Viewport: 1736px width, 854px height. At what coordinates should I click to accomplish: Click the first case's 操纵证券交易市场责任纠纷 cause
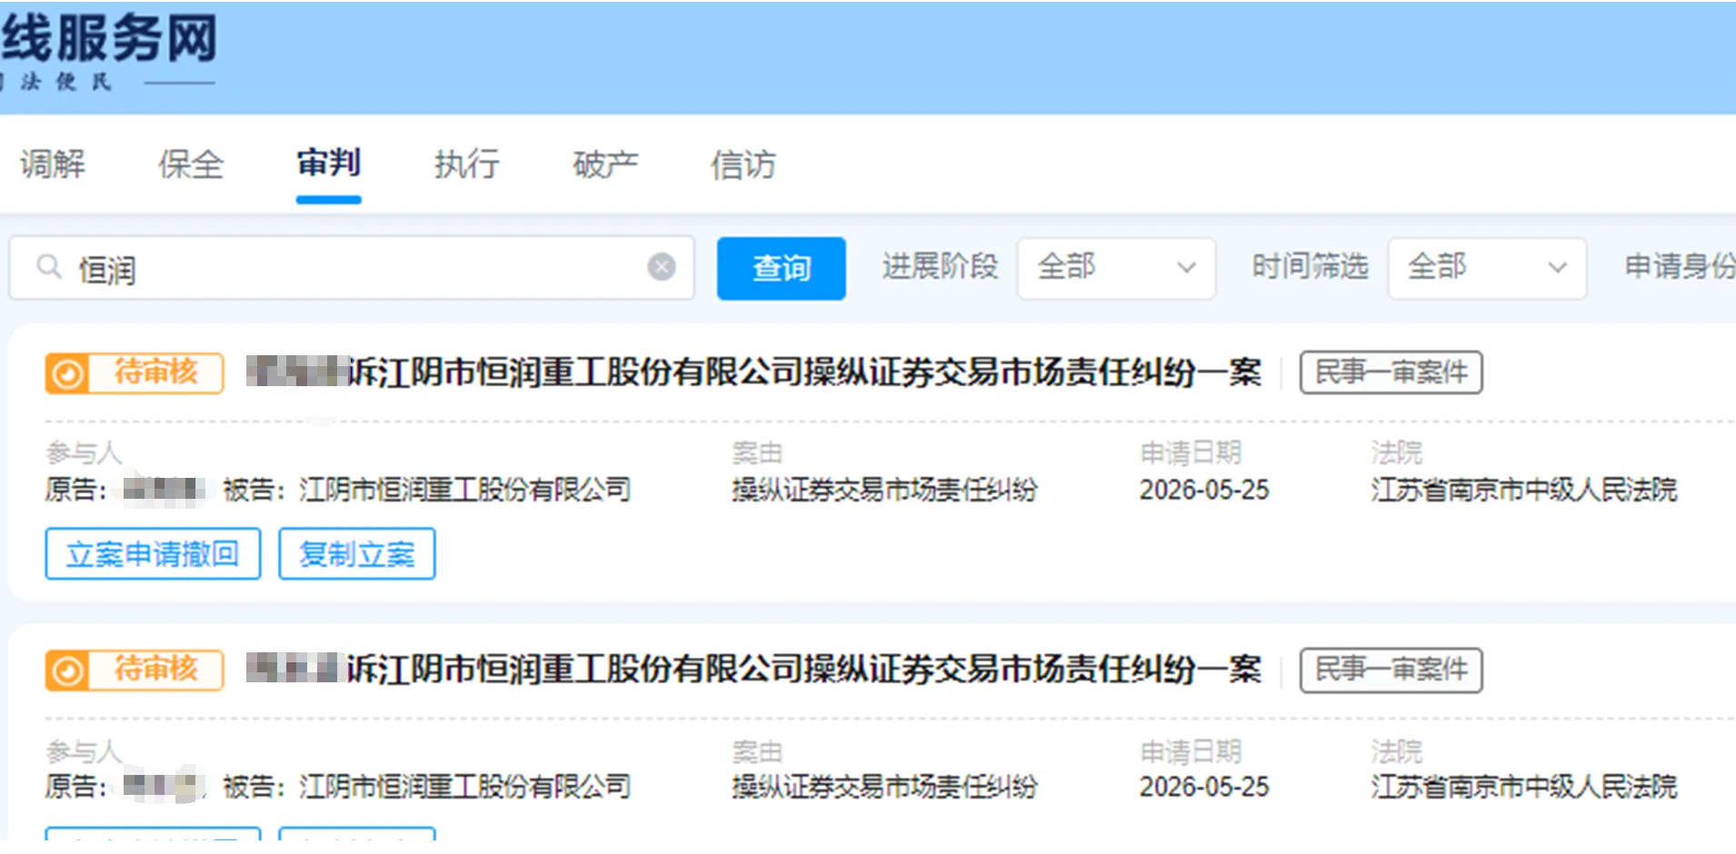884,490
